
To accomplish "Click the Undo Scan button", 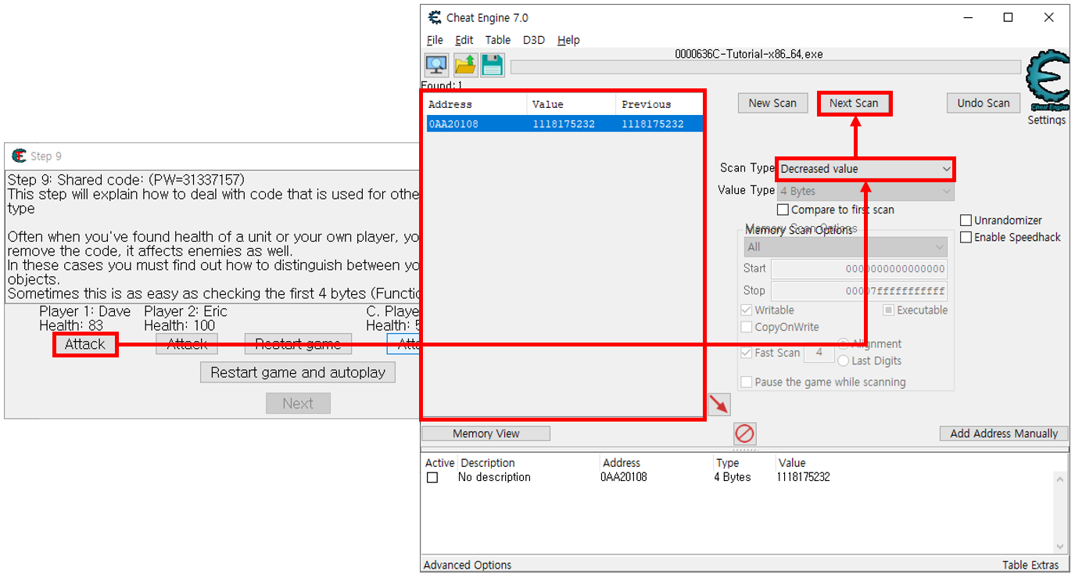I will point(984,103).
